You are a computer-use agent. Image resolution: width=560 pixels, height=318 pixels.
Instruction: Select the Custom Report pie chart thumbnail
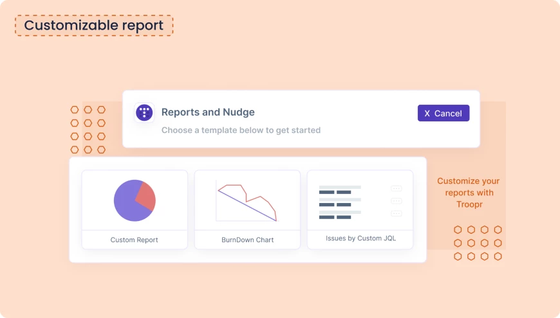point(135,200)
